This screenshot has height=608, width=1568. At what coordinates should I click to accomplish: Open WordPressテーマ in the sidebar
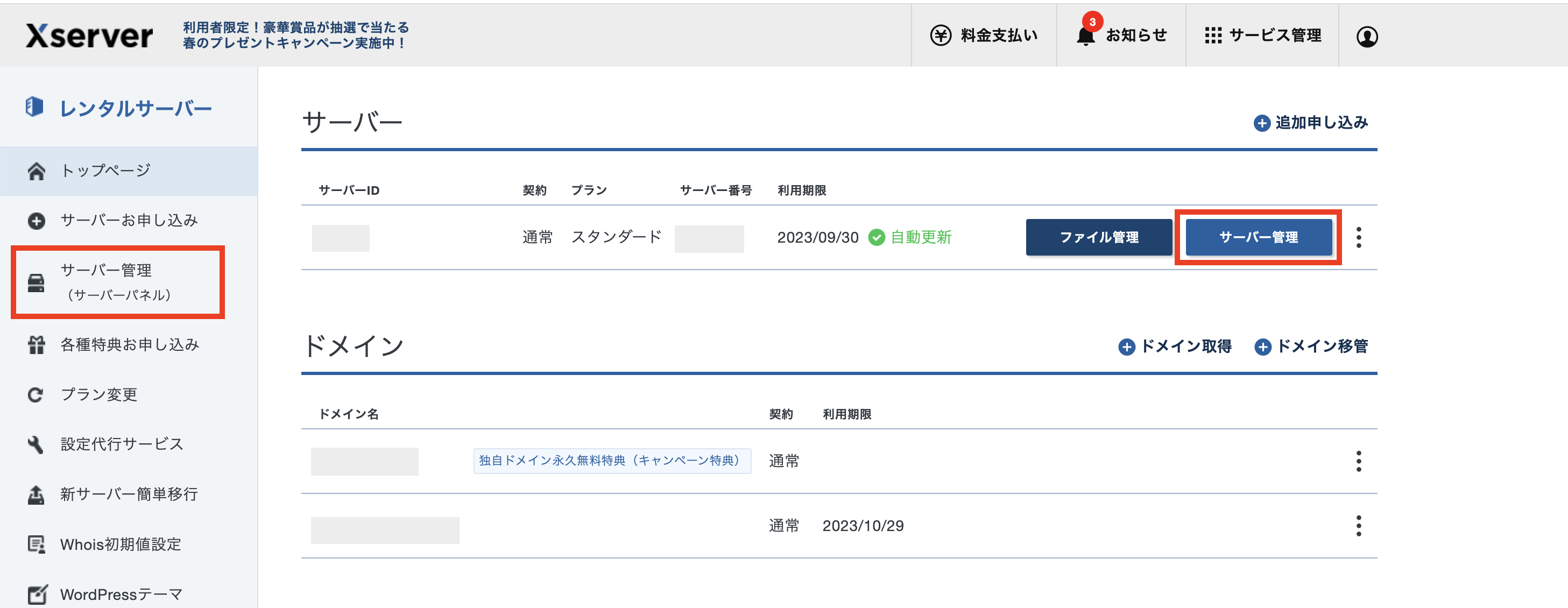click(121, 594)
